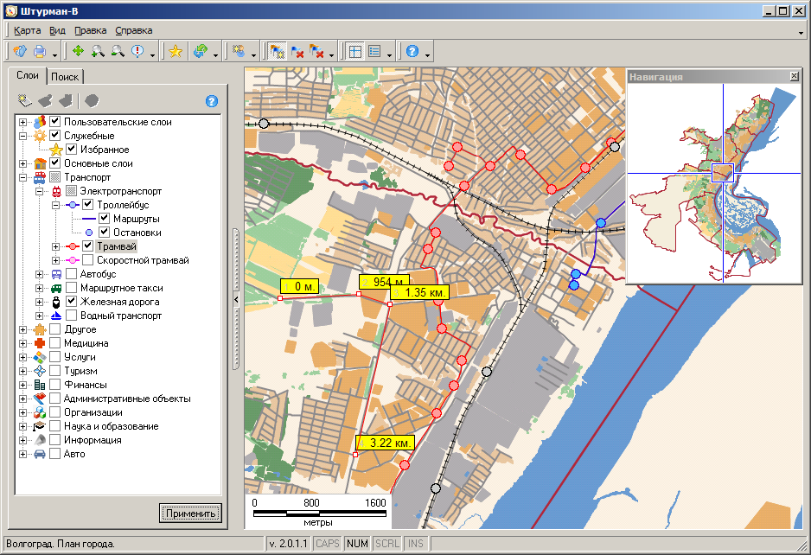Click the new layer icon in layers panel

tap(24, 100)
